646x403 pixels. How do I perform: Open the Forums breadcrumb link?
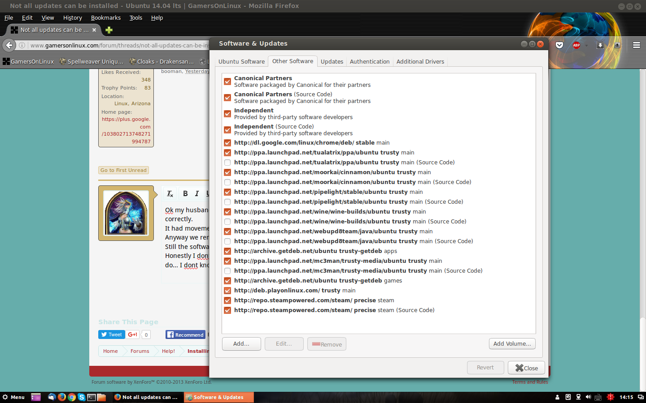[x=140, y=351]
